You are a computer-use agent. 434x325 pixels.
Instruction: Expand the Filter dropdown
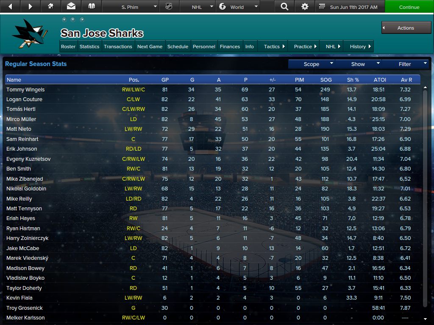pos(405,64)
